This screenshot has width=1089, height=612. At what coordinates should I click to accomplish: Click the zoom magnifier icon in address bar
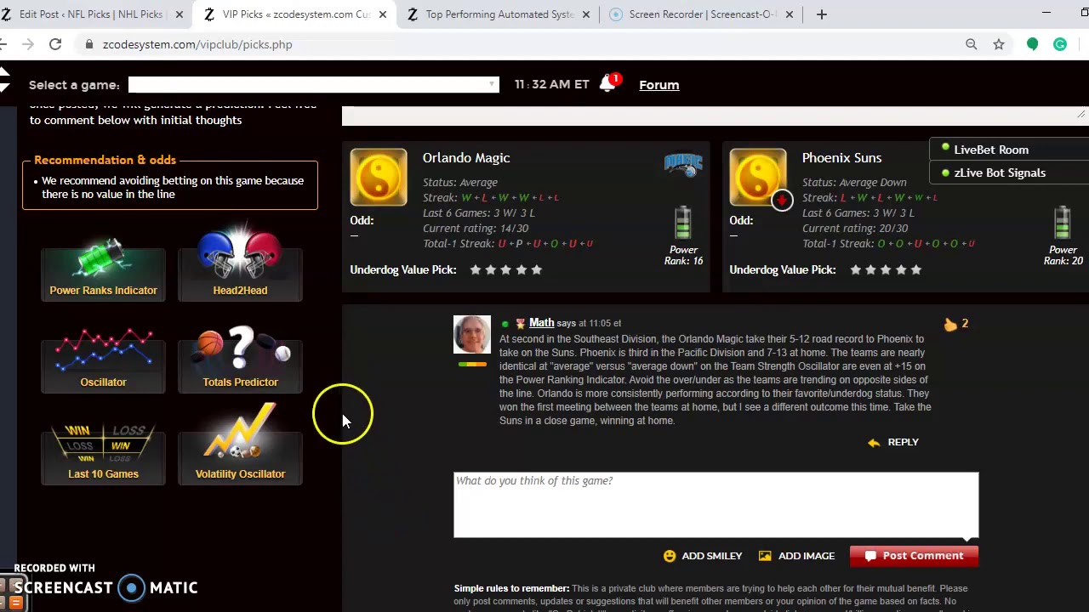[972, 44]
